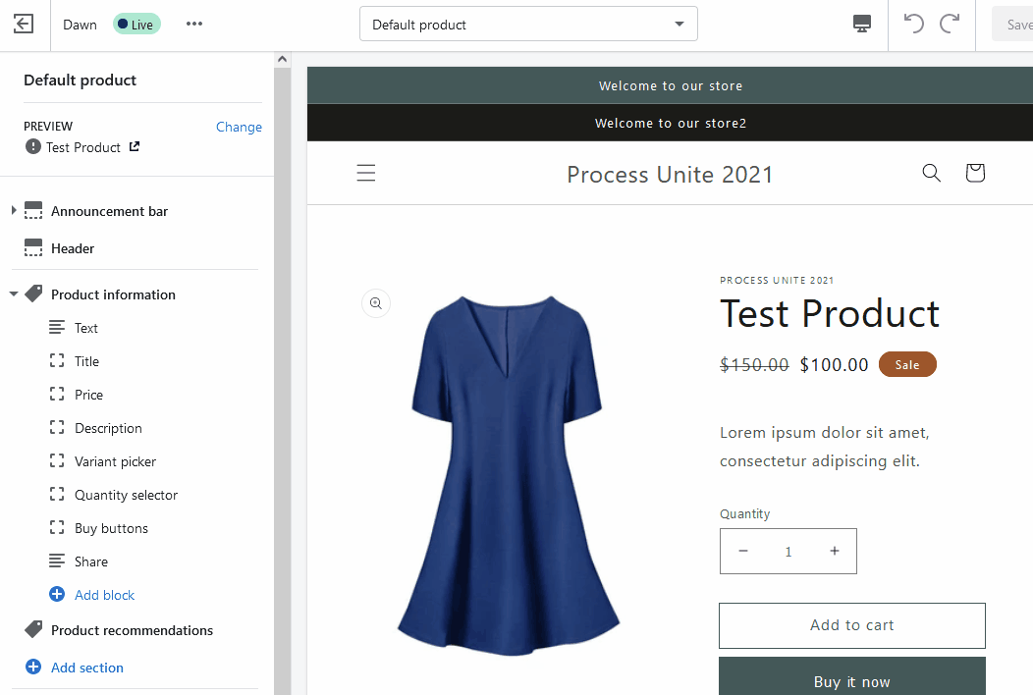Select the Price block
The width and height of the screenshot is (1033, 695).
tap(88, 395)
